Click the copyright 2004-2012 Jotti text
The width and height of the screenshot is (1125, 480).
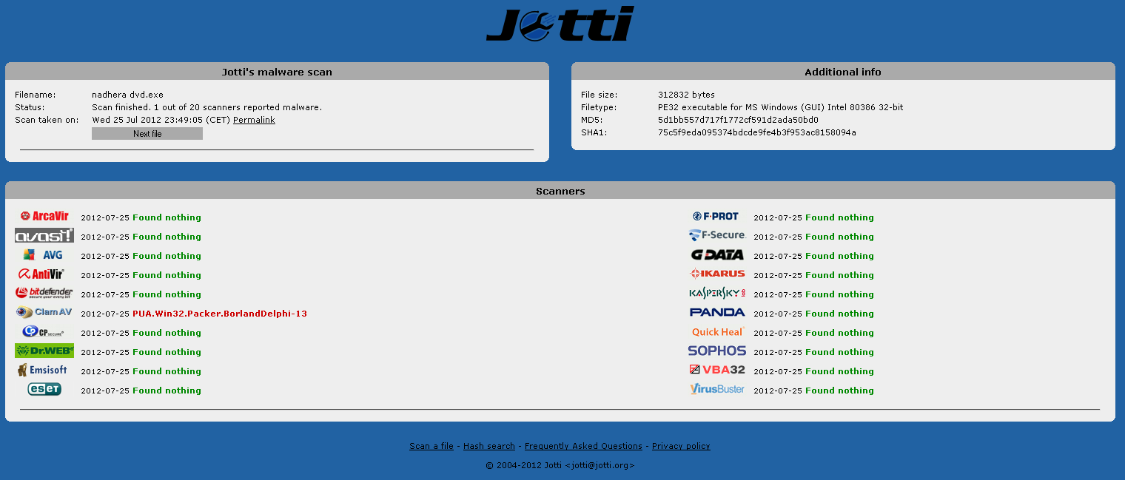tap(560, 465)
